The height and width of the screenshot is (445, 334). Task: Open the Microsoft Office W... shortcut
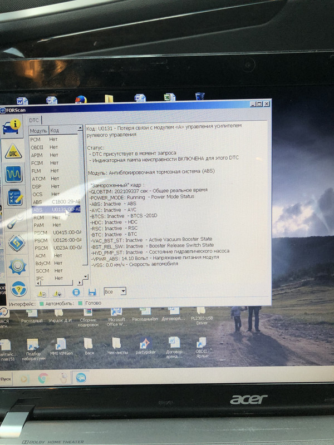tap(116, 317)
